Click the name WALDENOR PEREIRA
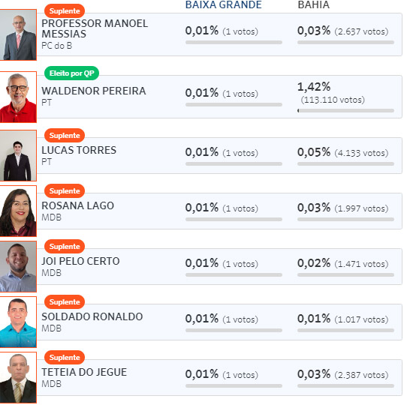Screen dimensions: 404x405 (x=94, y=91)
